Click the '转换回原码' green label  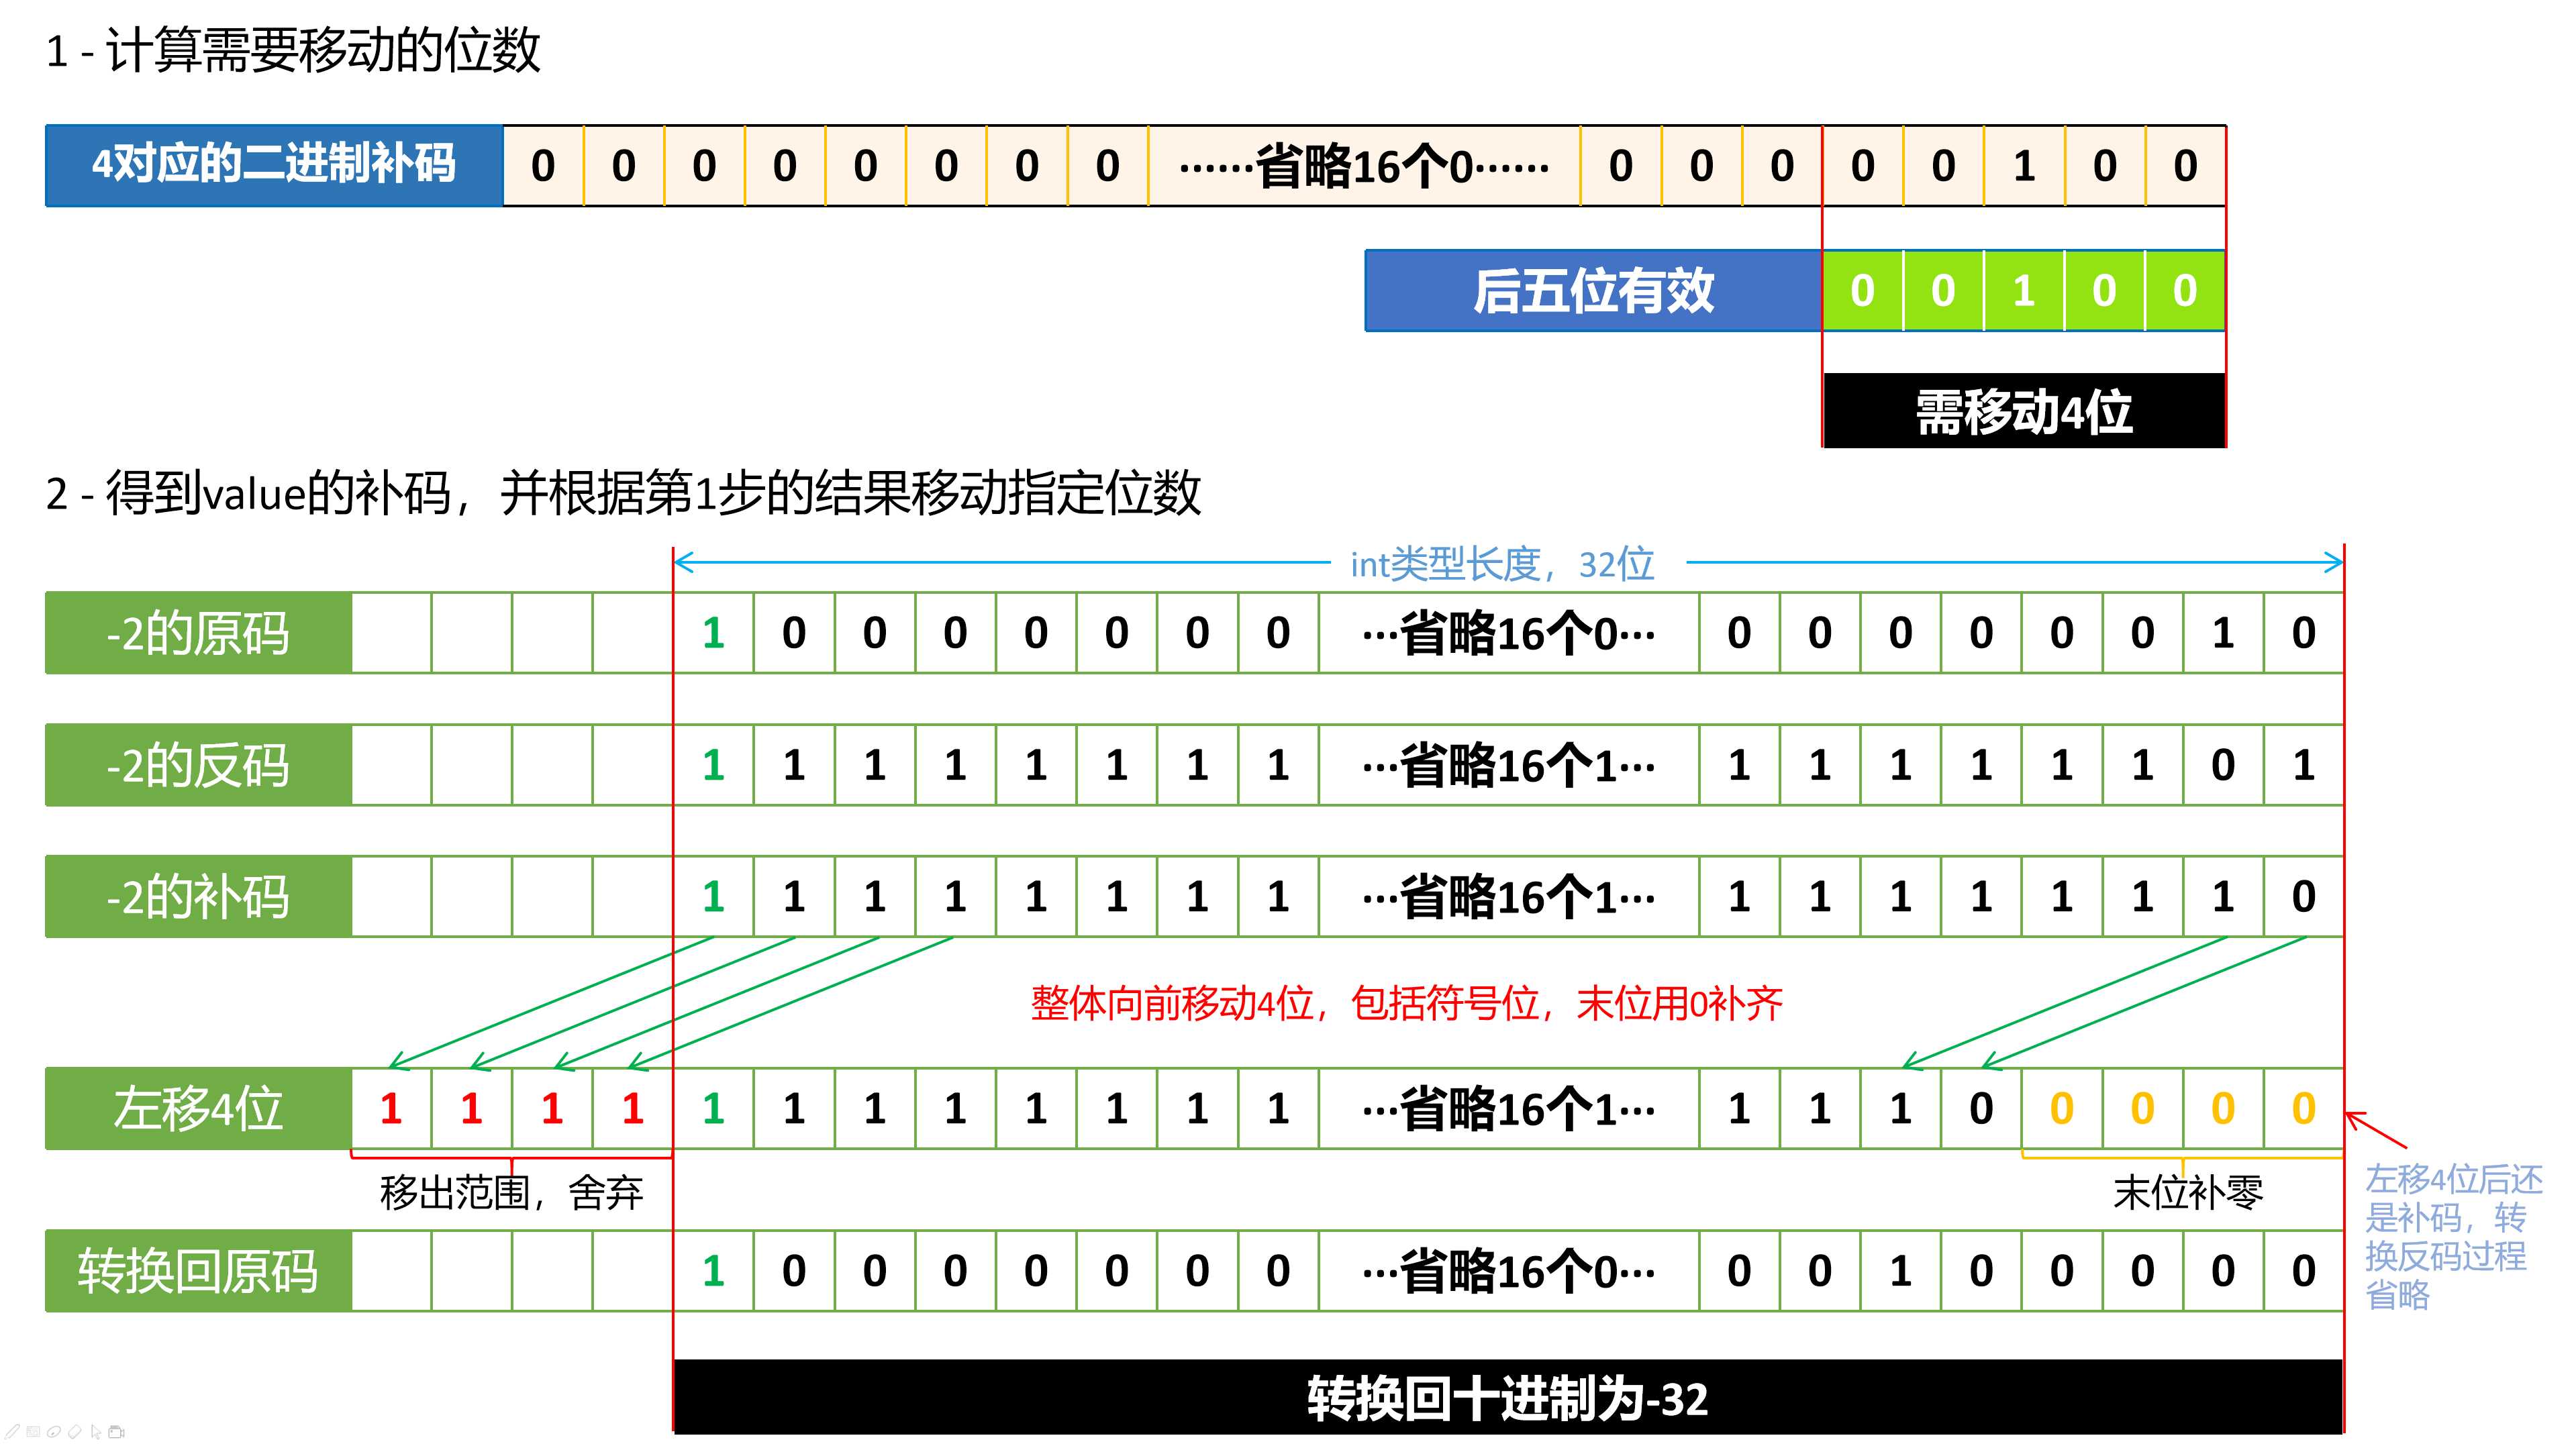point(198,1271)
